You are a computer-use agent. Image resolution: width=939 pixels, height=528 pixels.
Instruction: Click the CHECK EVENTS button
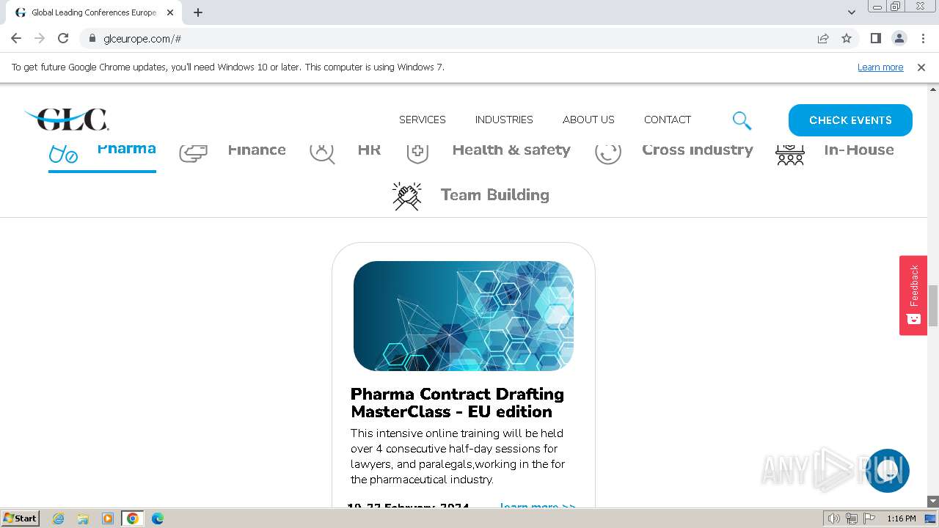point(850,120)
